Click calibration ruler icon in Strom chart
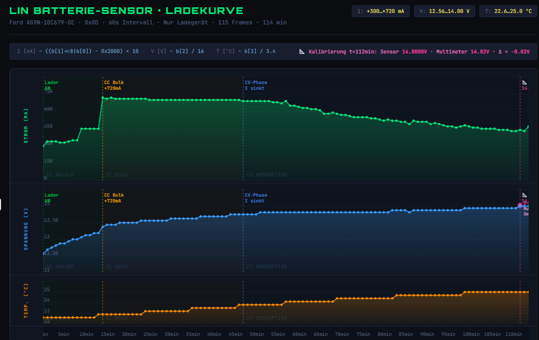539x340 pixels. click(x=524, y=82)
